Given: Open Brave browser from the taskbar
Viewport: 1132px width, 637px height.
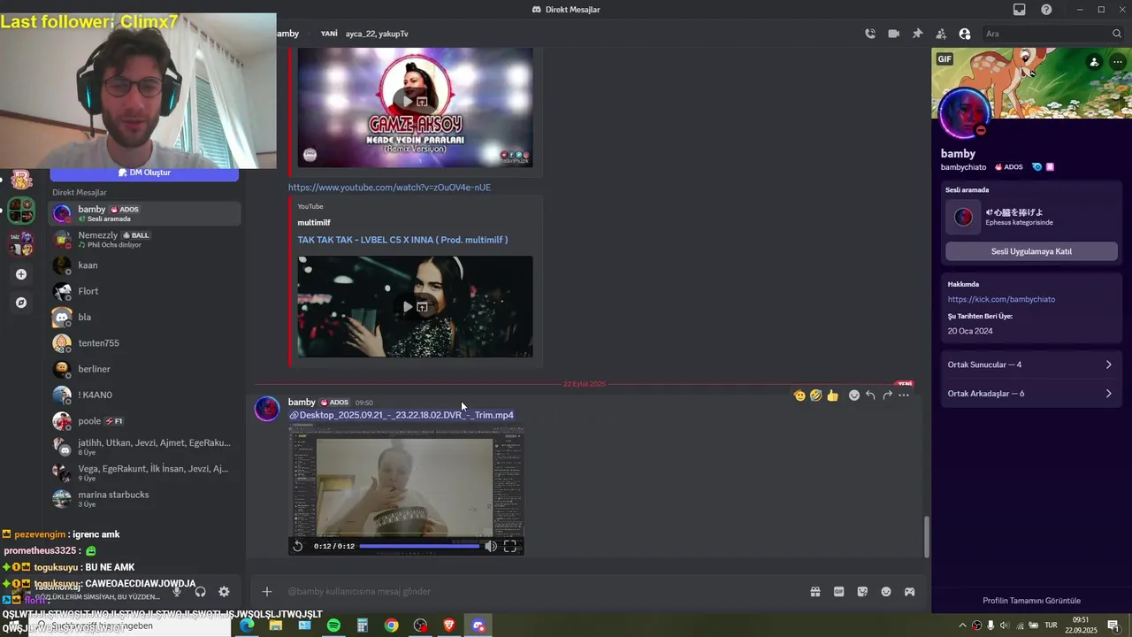Looking at the screenshot, I should click(x=449, y=625).
